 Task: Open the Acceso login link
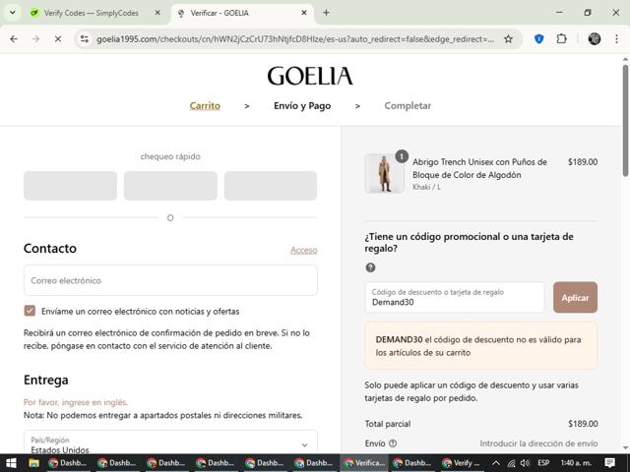(x=304, y=250)
